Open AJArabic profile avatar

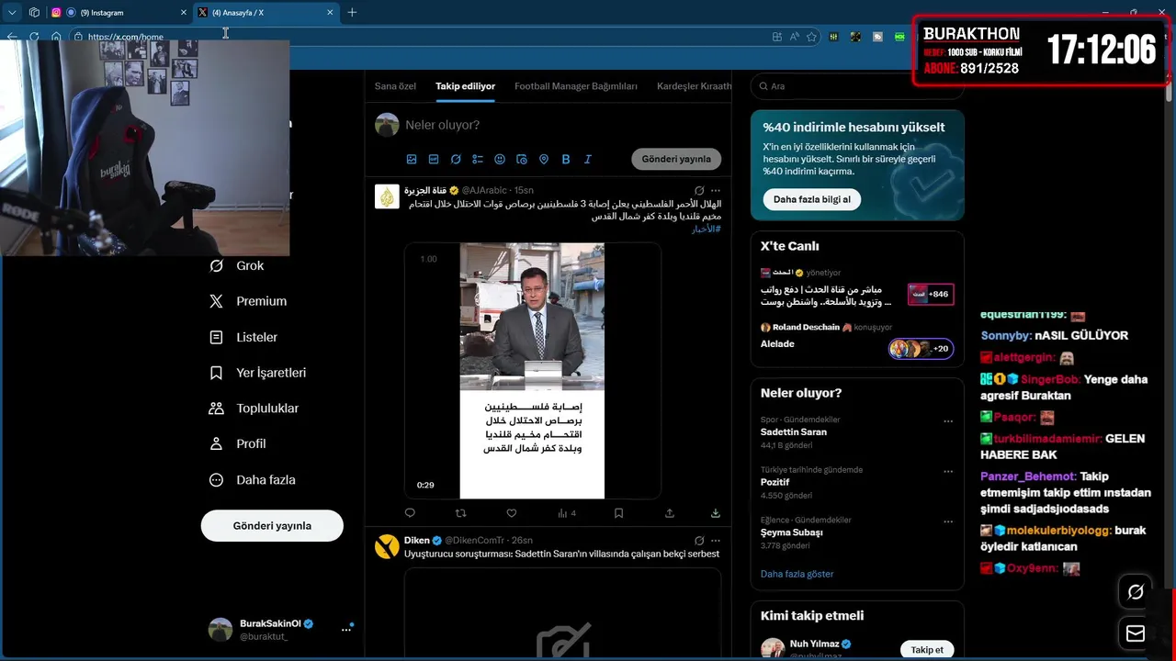[x=387, y=196]
